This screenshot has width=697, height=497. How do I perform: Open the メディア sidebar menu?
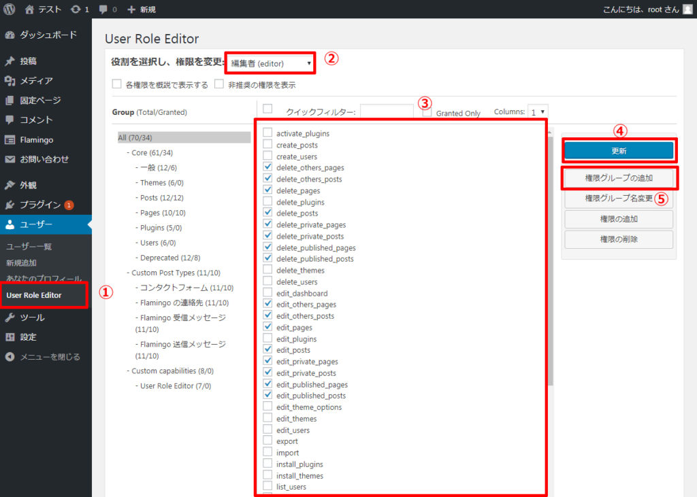[x=35, y=80]
